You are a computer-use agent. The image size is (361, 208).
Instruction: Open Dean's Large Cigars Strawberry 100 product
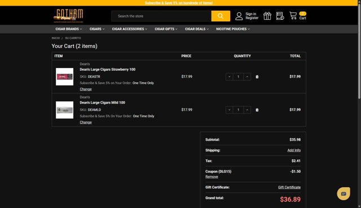[108, 70]
